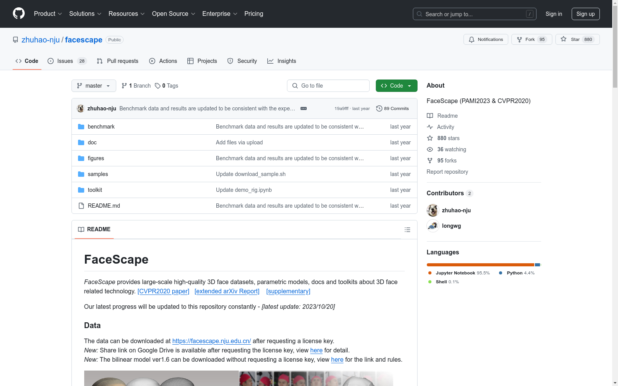Select the Code tab
The image size is (618, 386).
(27, 61)
